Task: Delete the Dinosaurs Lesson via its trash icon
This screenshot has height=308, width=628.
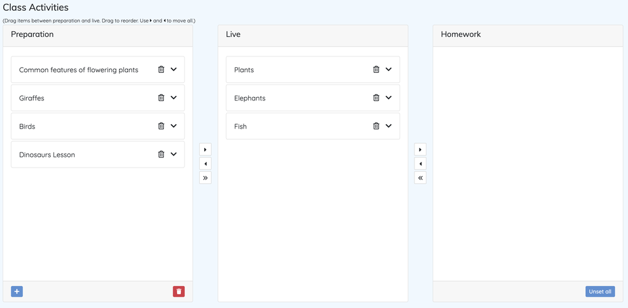Action: pyautogui.click(x=161, y=154)
